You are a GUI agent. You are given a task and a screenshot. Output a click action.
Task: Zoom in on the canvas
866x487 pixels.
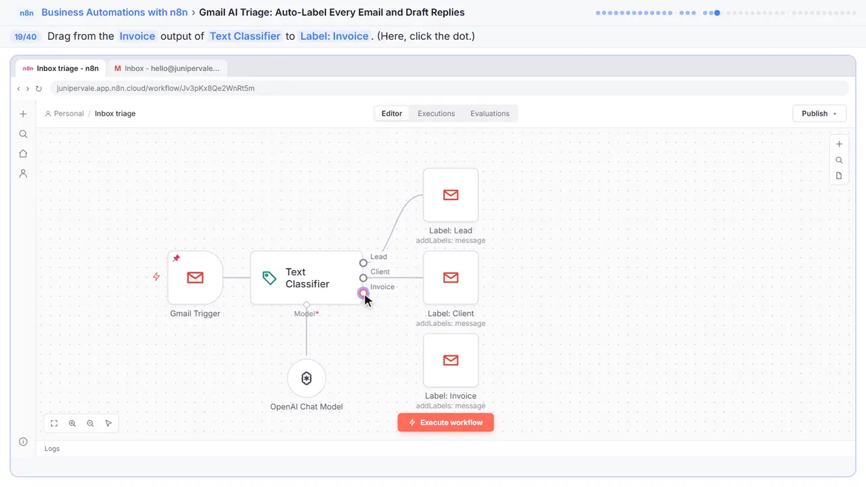[72, 423]
